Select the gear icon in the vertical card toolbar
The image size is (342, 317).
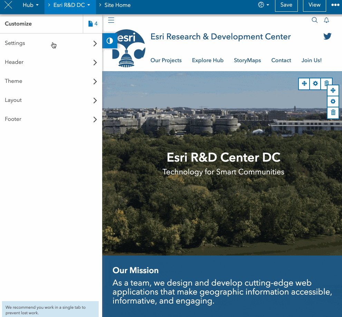click(x=333, y=101)
